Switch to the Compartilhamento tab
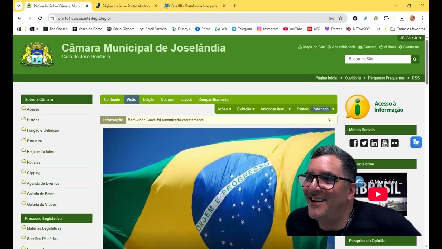The height and width of the screenshot is (249, 442). click(213, 100)
